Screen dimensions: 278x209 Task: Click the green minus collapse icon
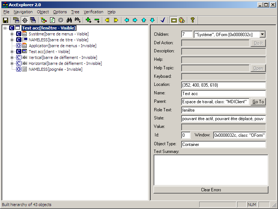tap(97, 20)
